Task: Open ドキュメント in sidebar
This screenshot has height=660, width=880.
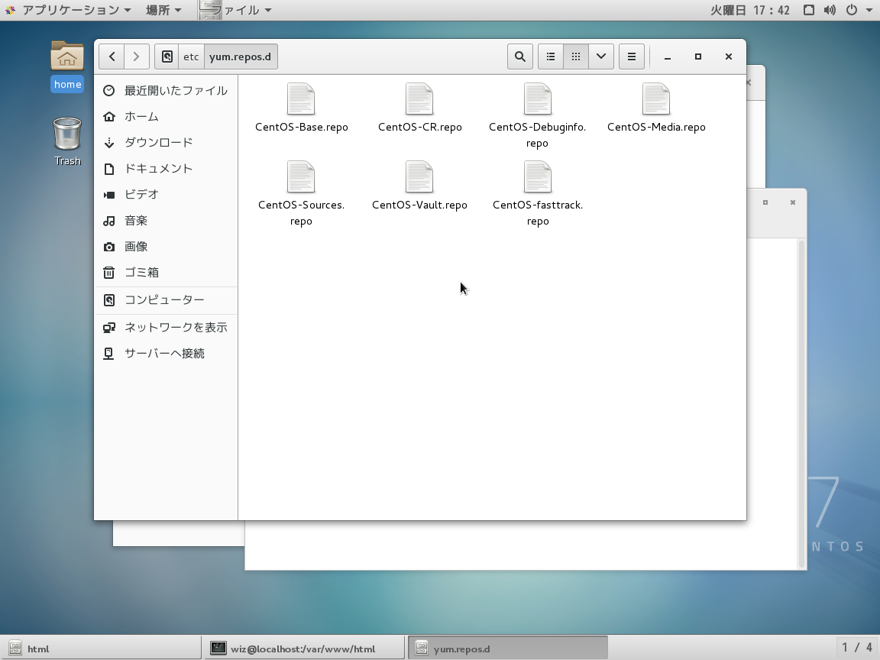Action: 166,168
